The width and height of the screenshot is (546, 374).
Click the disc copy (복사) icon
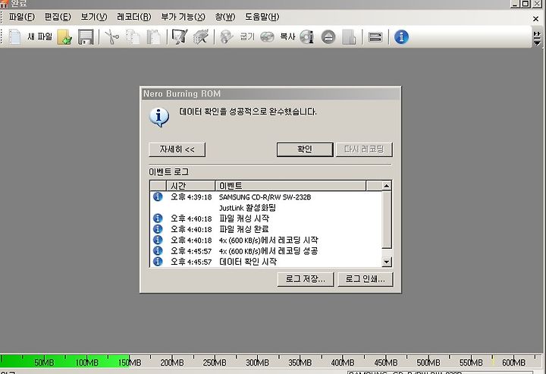(267, 37)
